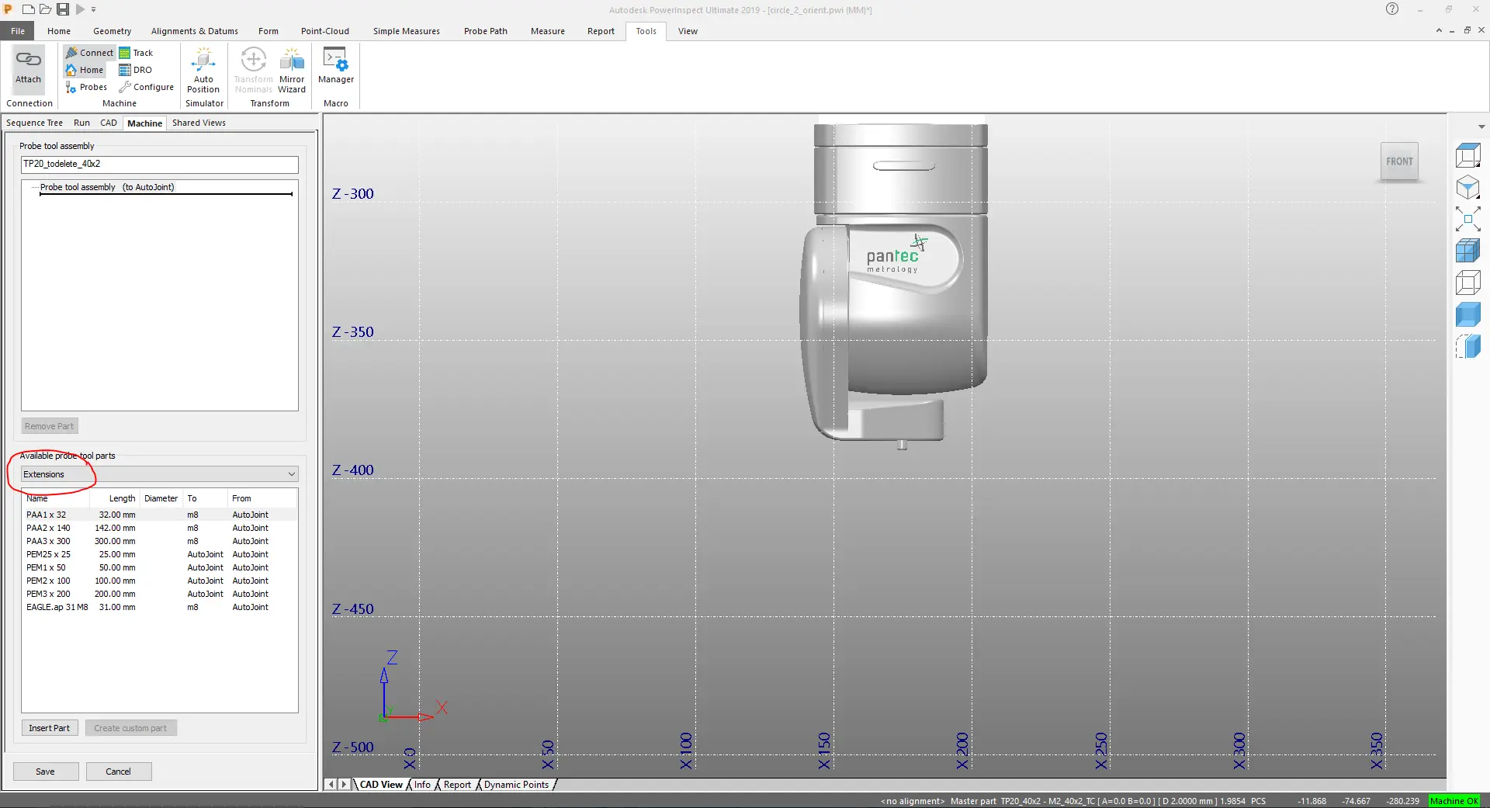The width and height of the screenshot is (1490, 808).
Task: Open the Shared Views panel tab
Action: (x=199, y=123)
